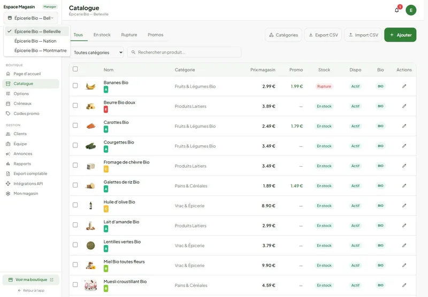Click the green Ajouter button
428x297 pixels.
(400, 35)
